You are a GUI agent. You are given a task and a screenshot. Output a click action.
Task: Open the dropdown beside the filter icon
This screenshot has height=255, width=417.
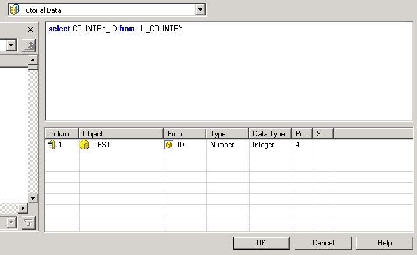click(11, 222)
